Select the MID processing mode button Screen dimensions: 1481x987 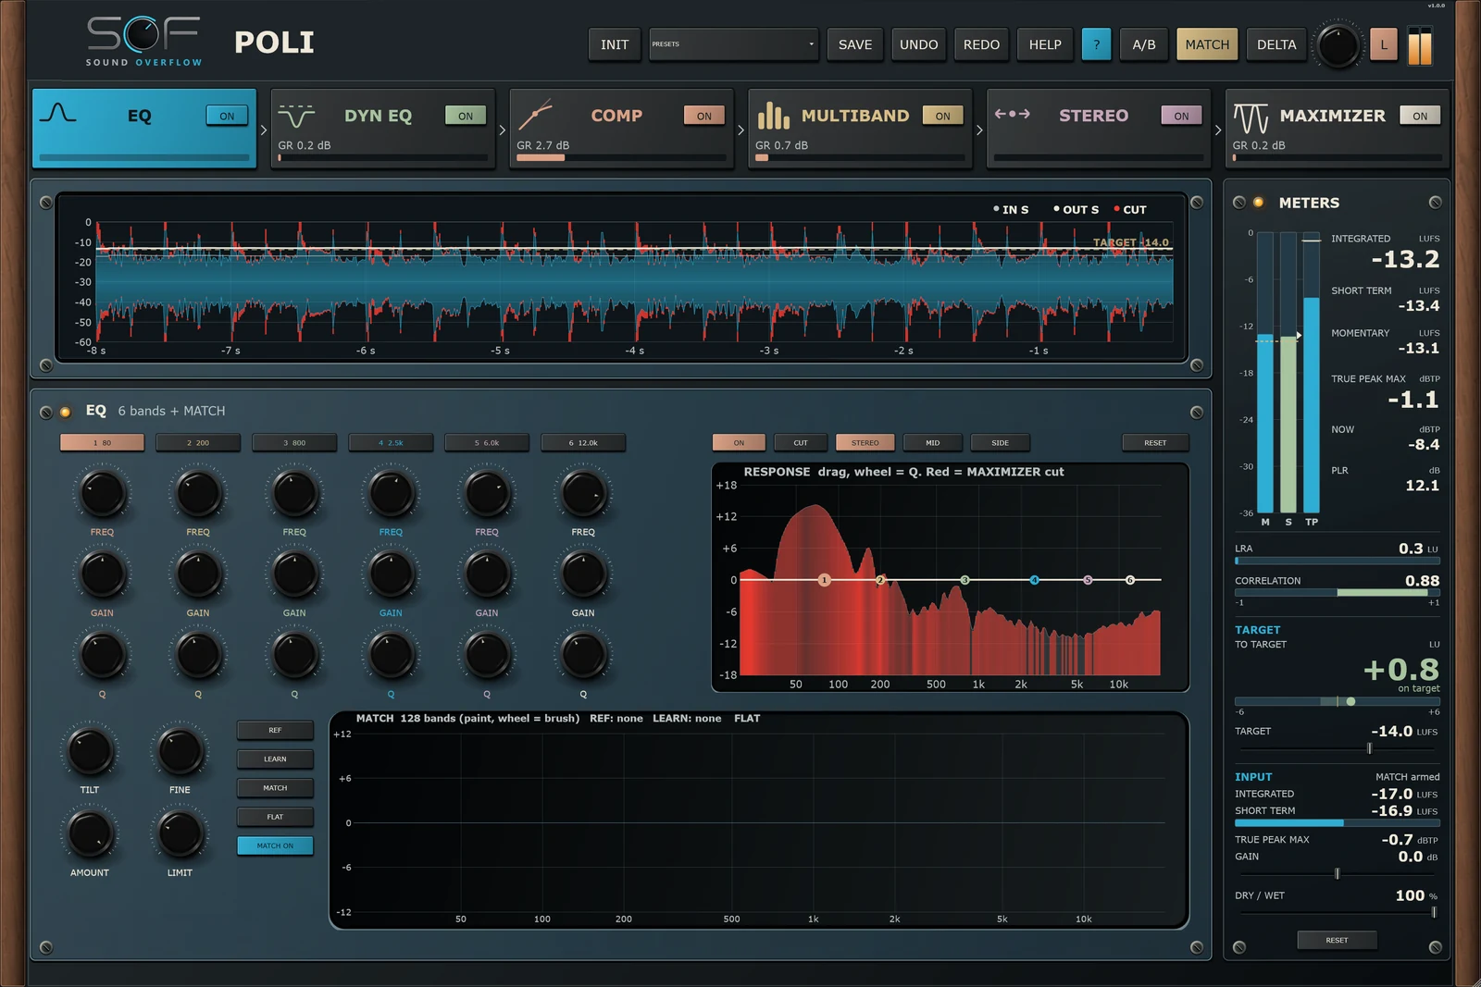932,443
